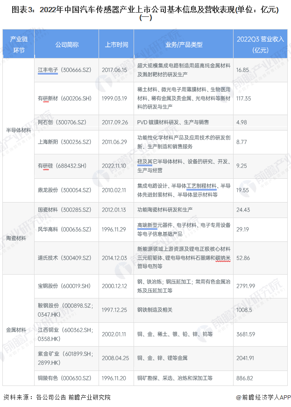Click business description PVD 镀膜材料研发、生产与销售

(173, 122)
